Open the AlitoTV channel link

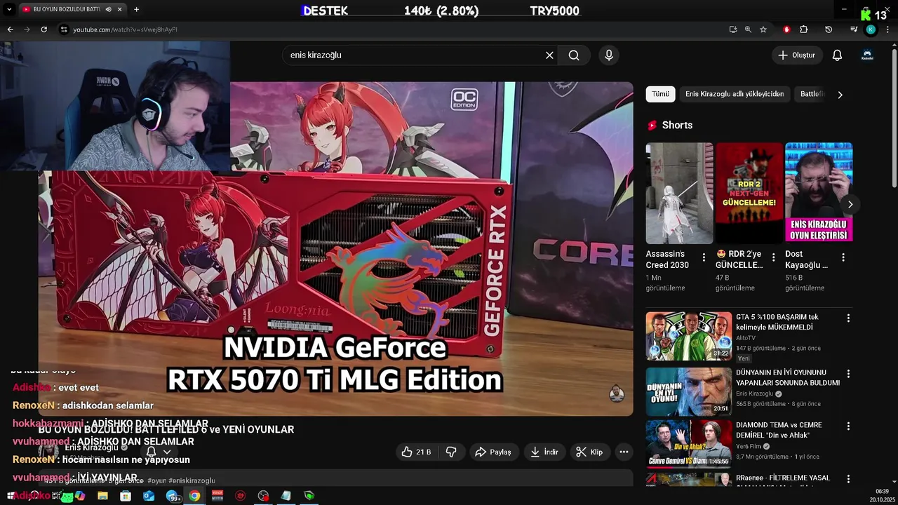(x=746, y=338)
